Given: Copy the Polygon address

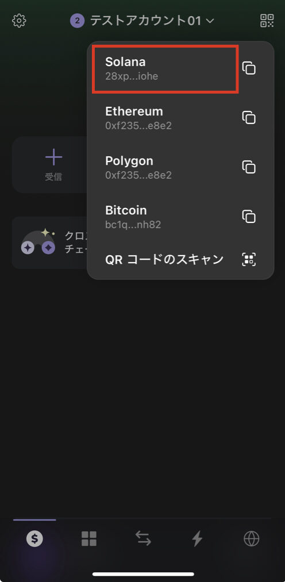Looking at the screenshot, I should (x=249, y=167).
